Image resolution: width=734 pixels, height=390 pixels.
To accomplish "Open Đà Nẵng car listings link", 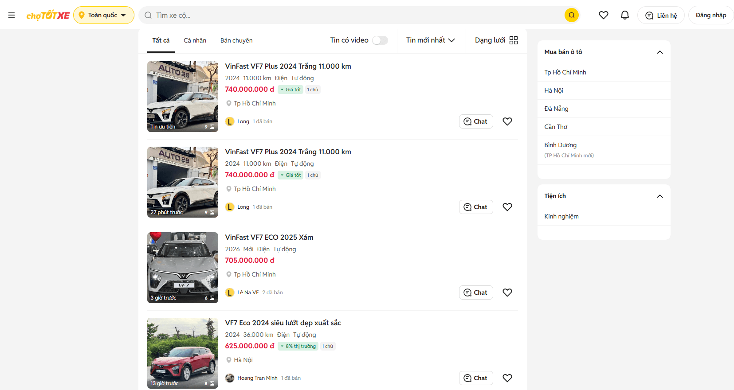I will click(x=556, y=109).
